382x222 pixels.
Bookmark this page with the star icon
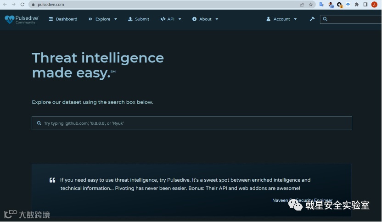(311, 5)
